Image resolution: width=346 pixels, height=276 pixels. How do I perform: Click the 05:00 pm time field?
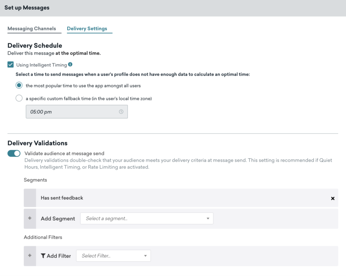(77, 112)
